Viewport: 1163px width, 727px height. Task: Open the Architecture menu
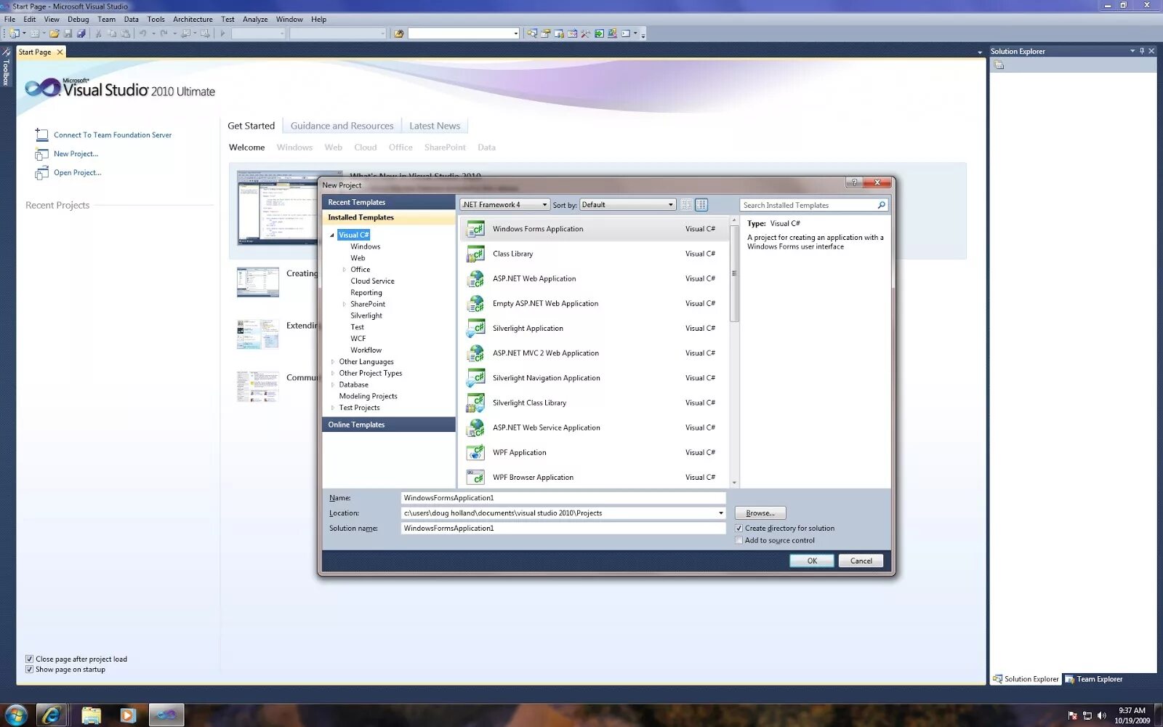[193, 20]
